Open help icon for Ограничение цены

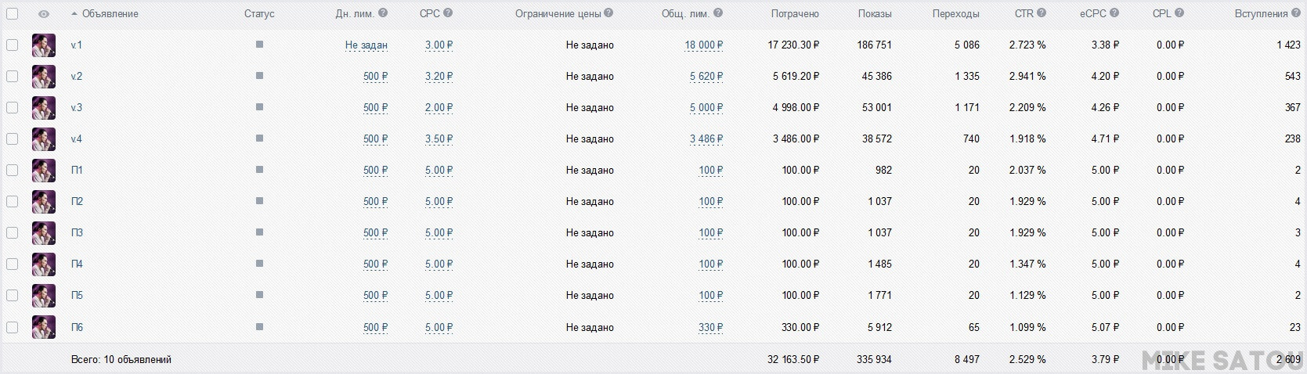608,13
